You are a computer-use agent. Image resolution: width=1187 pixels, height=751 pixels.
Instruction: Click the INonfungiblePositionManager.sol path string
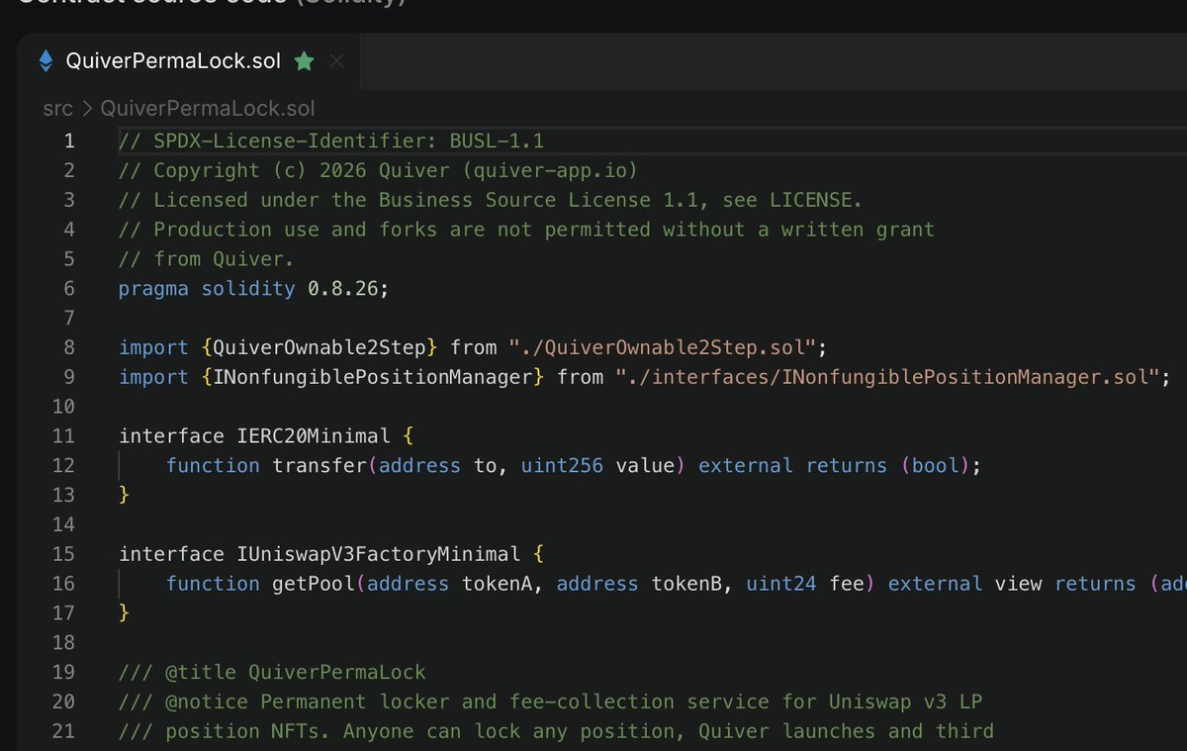point(887,377)
